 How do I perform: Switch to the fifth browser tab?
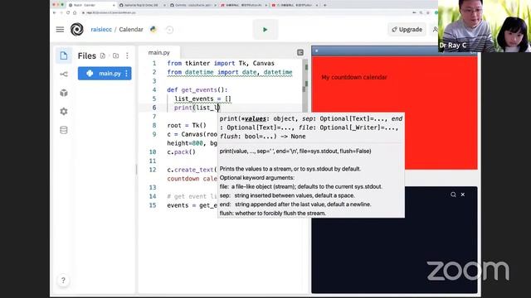tap(295, 5)
